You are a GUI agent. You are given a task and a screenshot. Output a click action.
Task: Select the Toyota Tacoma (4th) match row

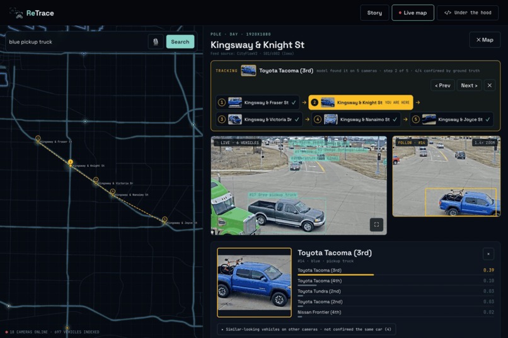click(x=396, y=281)
